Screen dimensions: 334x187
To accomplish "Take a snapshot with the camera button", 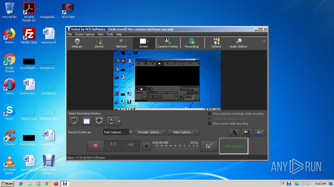I will point(209,146).
